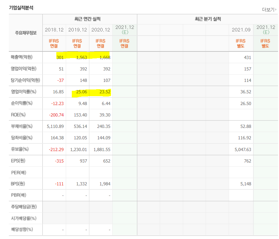Viewport: 279px width, 239px height.
Task: Select EPS value -315
Action: coord(59,161)
